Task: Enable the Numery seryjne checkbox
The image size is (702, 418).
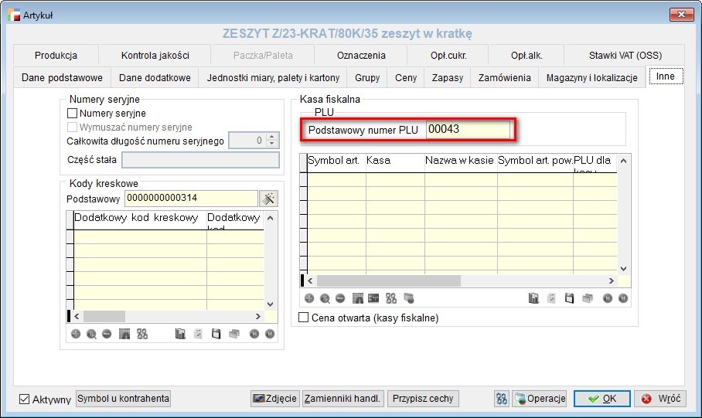Action: (x=72, y=114)
